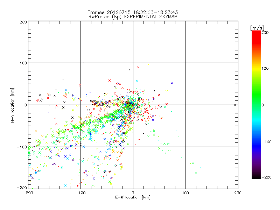Click the red top region of the colorbar
The width and height of the screenshot is (280, 210).
[x=256, y=37]
